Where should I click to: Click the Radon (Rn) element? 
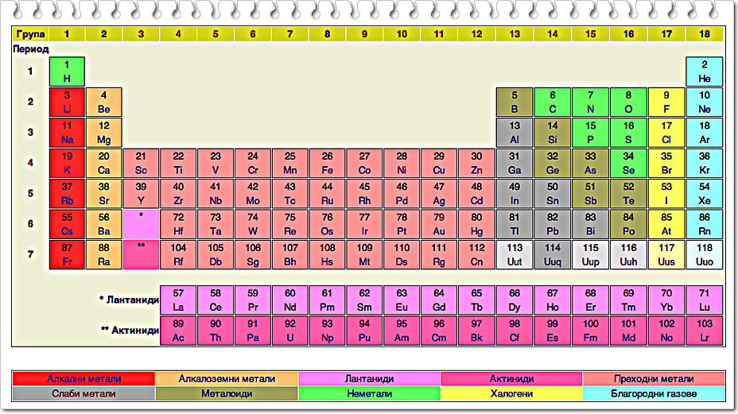click(704, 224)
